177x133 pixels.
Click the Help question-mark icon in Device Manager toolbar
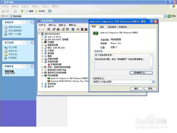63,29
